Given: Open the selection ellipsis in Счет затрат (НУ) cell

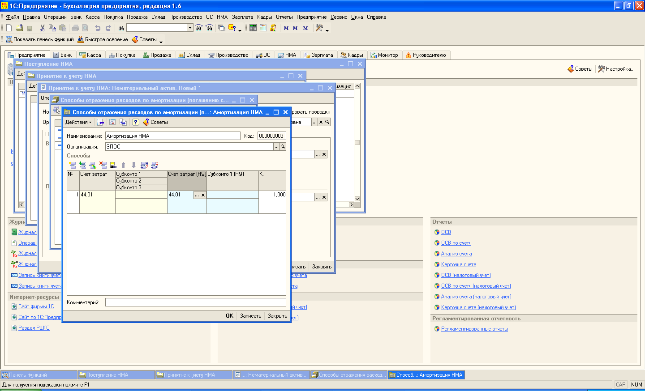Looking at the screenshot, I should [197, 195].
